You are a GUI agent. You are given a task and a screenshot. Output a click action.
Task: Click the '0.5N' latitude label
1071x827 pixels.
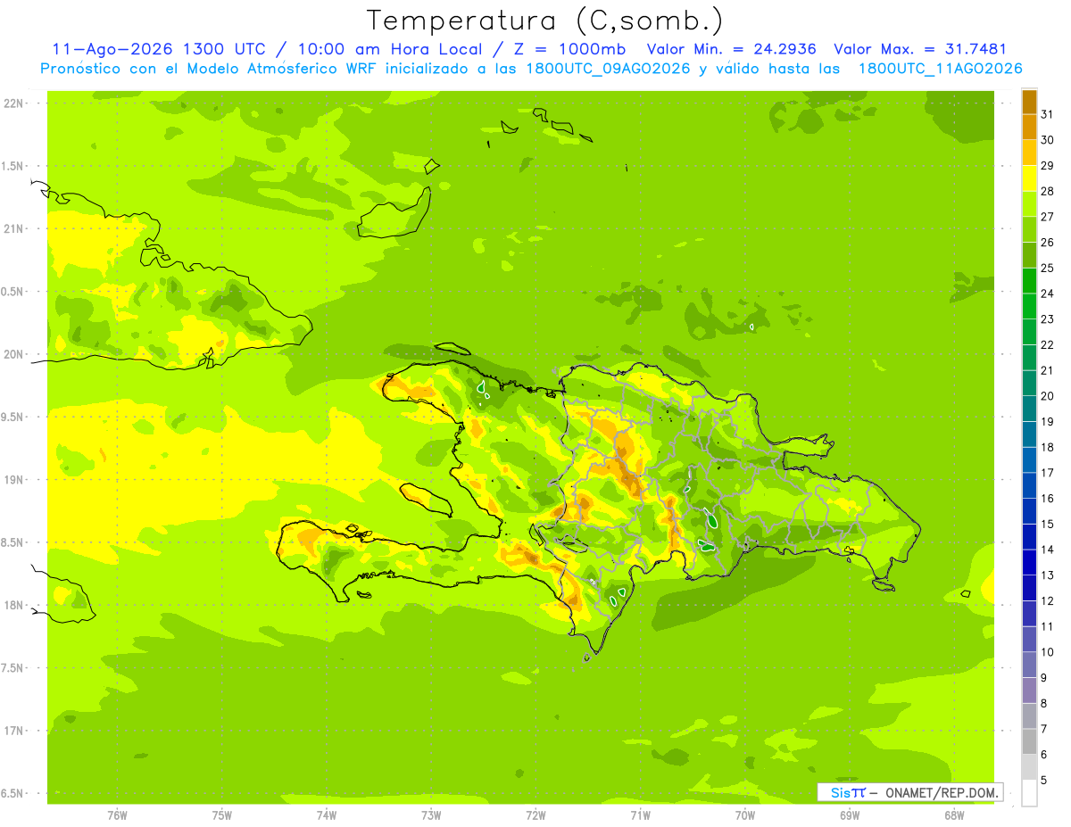click(x=13, y=292)
